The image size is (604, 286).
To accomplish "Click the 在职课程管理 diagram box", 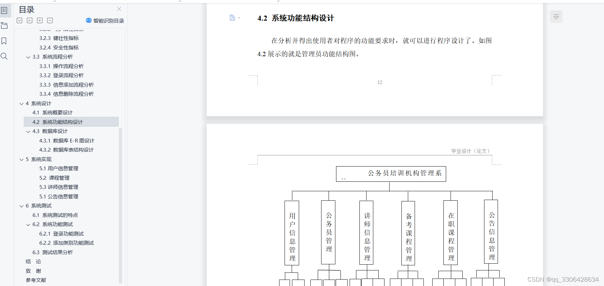I will click(451, 233).
